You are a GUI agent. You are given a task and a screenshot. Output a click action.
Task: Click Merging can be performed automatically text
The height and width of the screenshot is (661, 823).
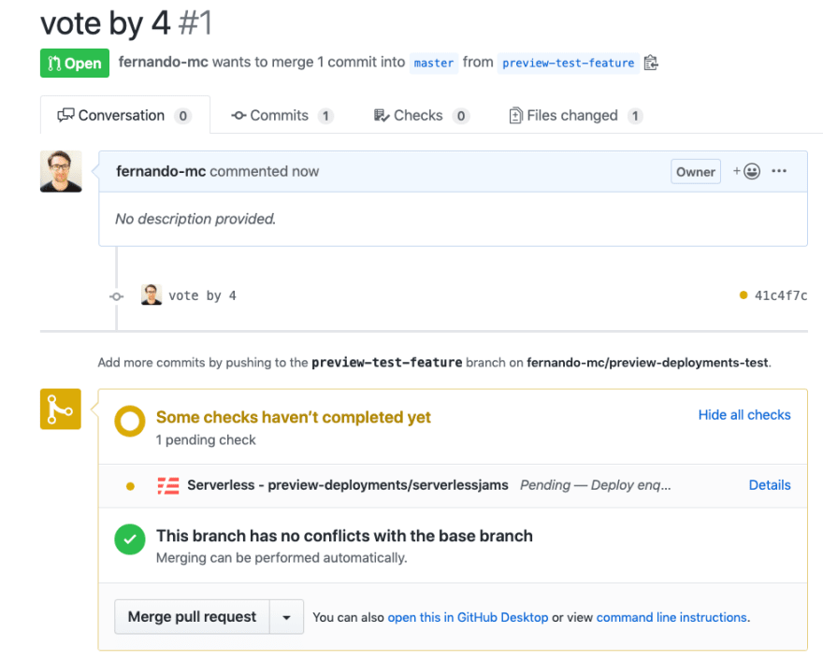[x=282, y=557]
